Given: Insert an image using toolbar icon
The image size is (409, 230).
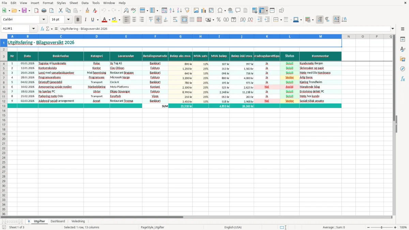Looking at the screenshot, I should pyautogui.click(x=196, y=11).
